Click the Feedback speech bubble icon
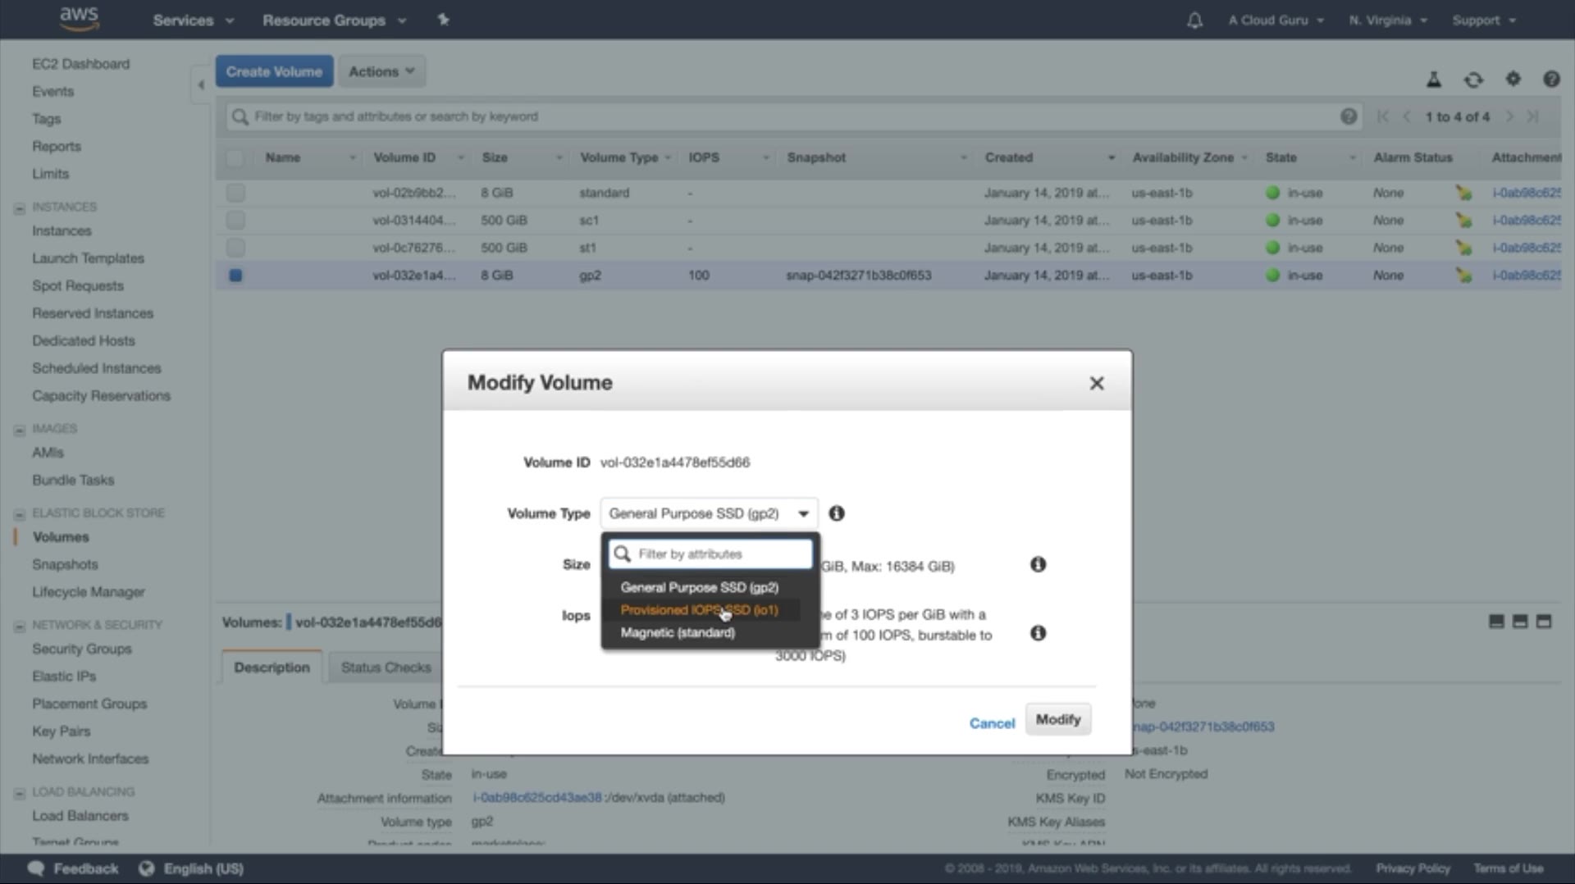 (x=35, y=868)
